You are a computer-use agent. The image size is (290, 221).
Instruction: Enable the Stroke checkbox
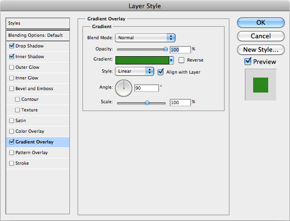[x=12, y=163]
